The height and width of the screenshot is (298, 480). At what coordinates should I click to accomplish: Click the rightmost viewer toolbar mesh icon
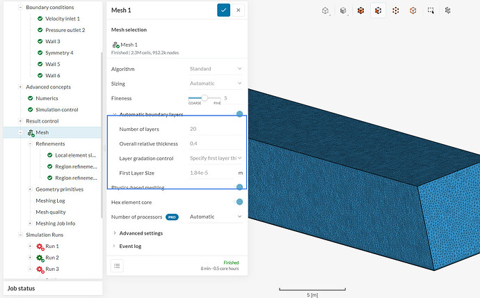pos(448,10)
